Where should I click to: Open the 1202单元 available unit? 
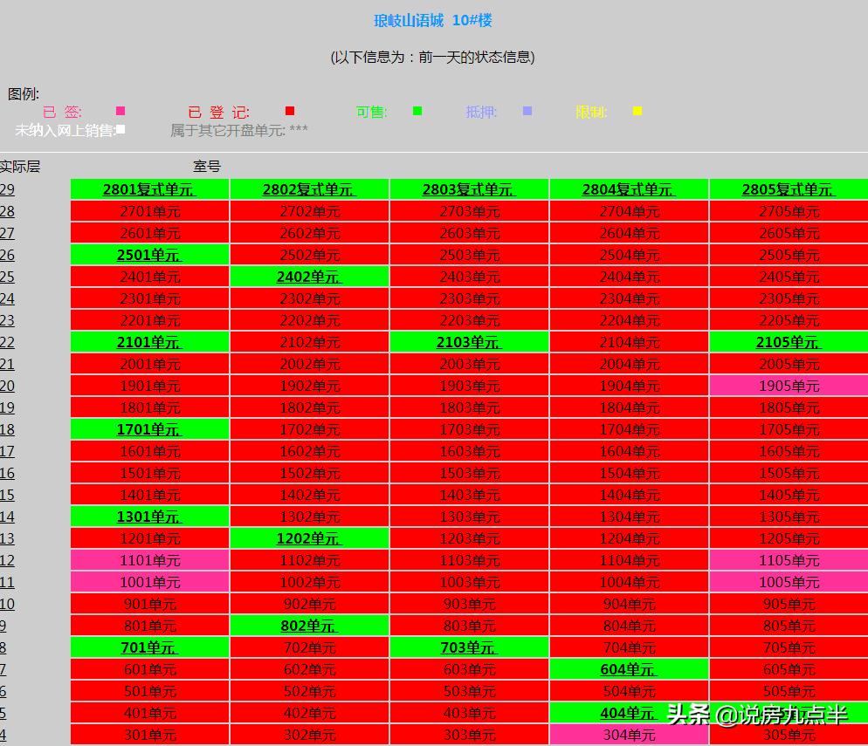coord(309,538)
